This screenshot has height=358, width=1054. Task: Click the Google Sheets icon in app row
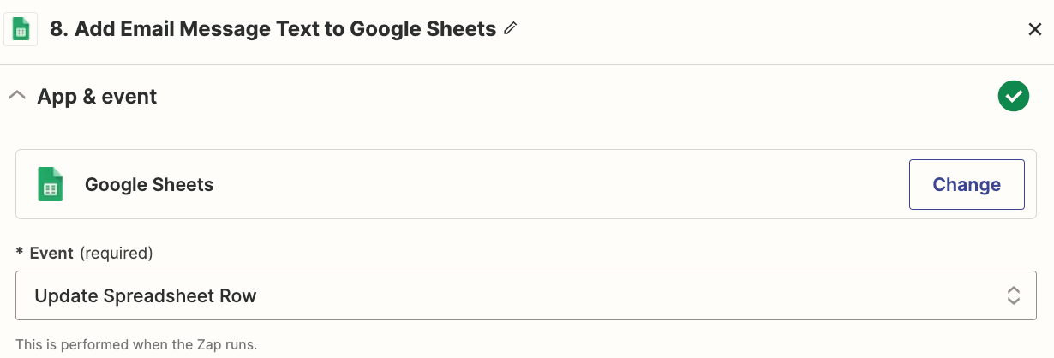tap(51, 184)
